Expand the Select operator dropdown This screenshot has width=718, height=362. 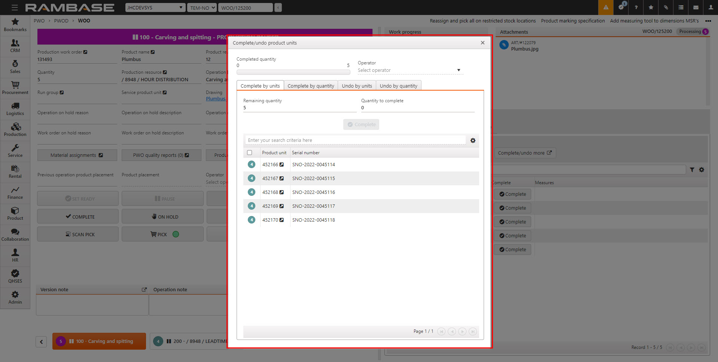[x=410, y=70]
